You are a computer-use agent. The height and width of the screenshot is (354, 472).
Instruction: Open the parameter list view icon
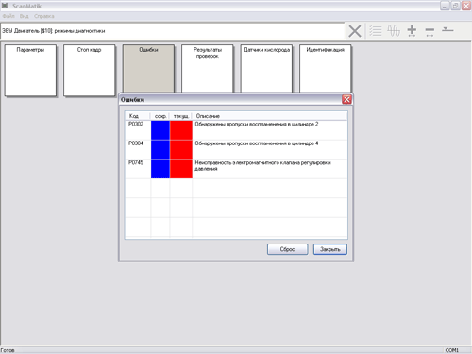click(x=376, y=31)
